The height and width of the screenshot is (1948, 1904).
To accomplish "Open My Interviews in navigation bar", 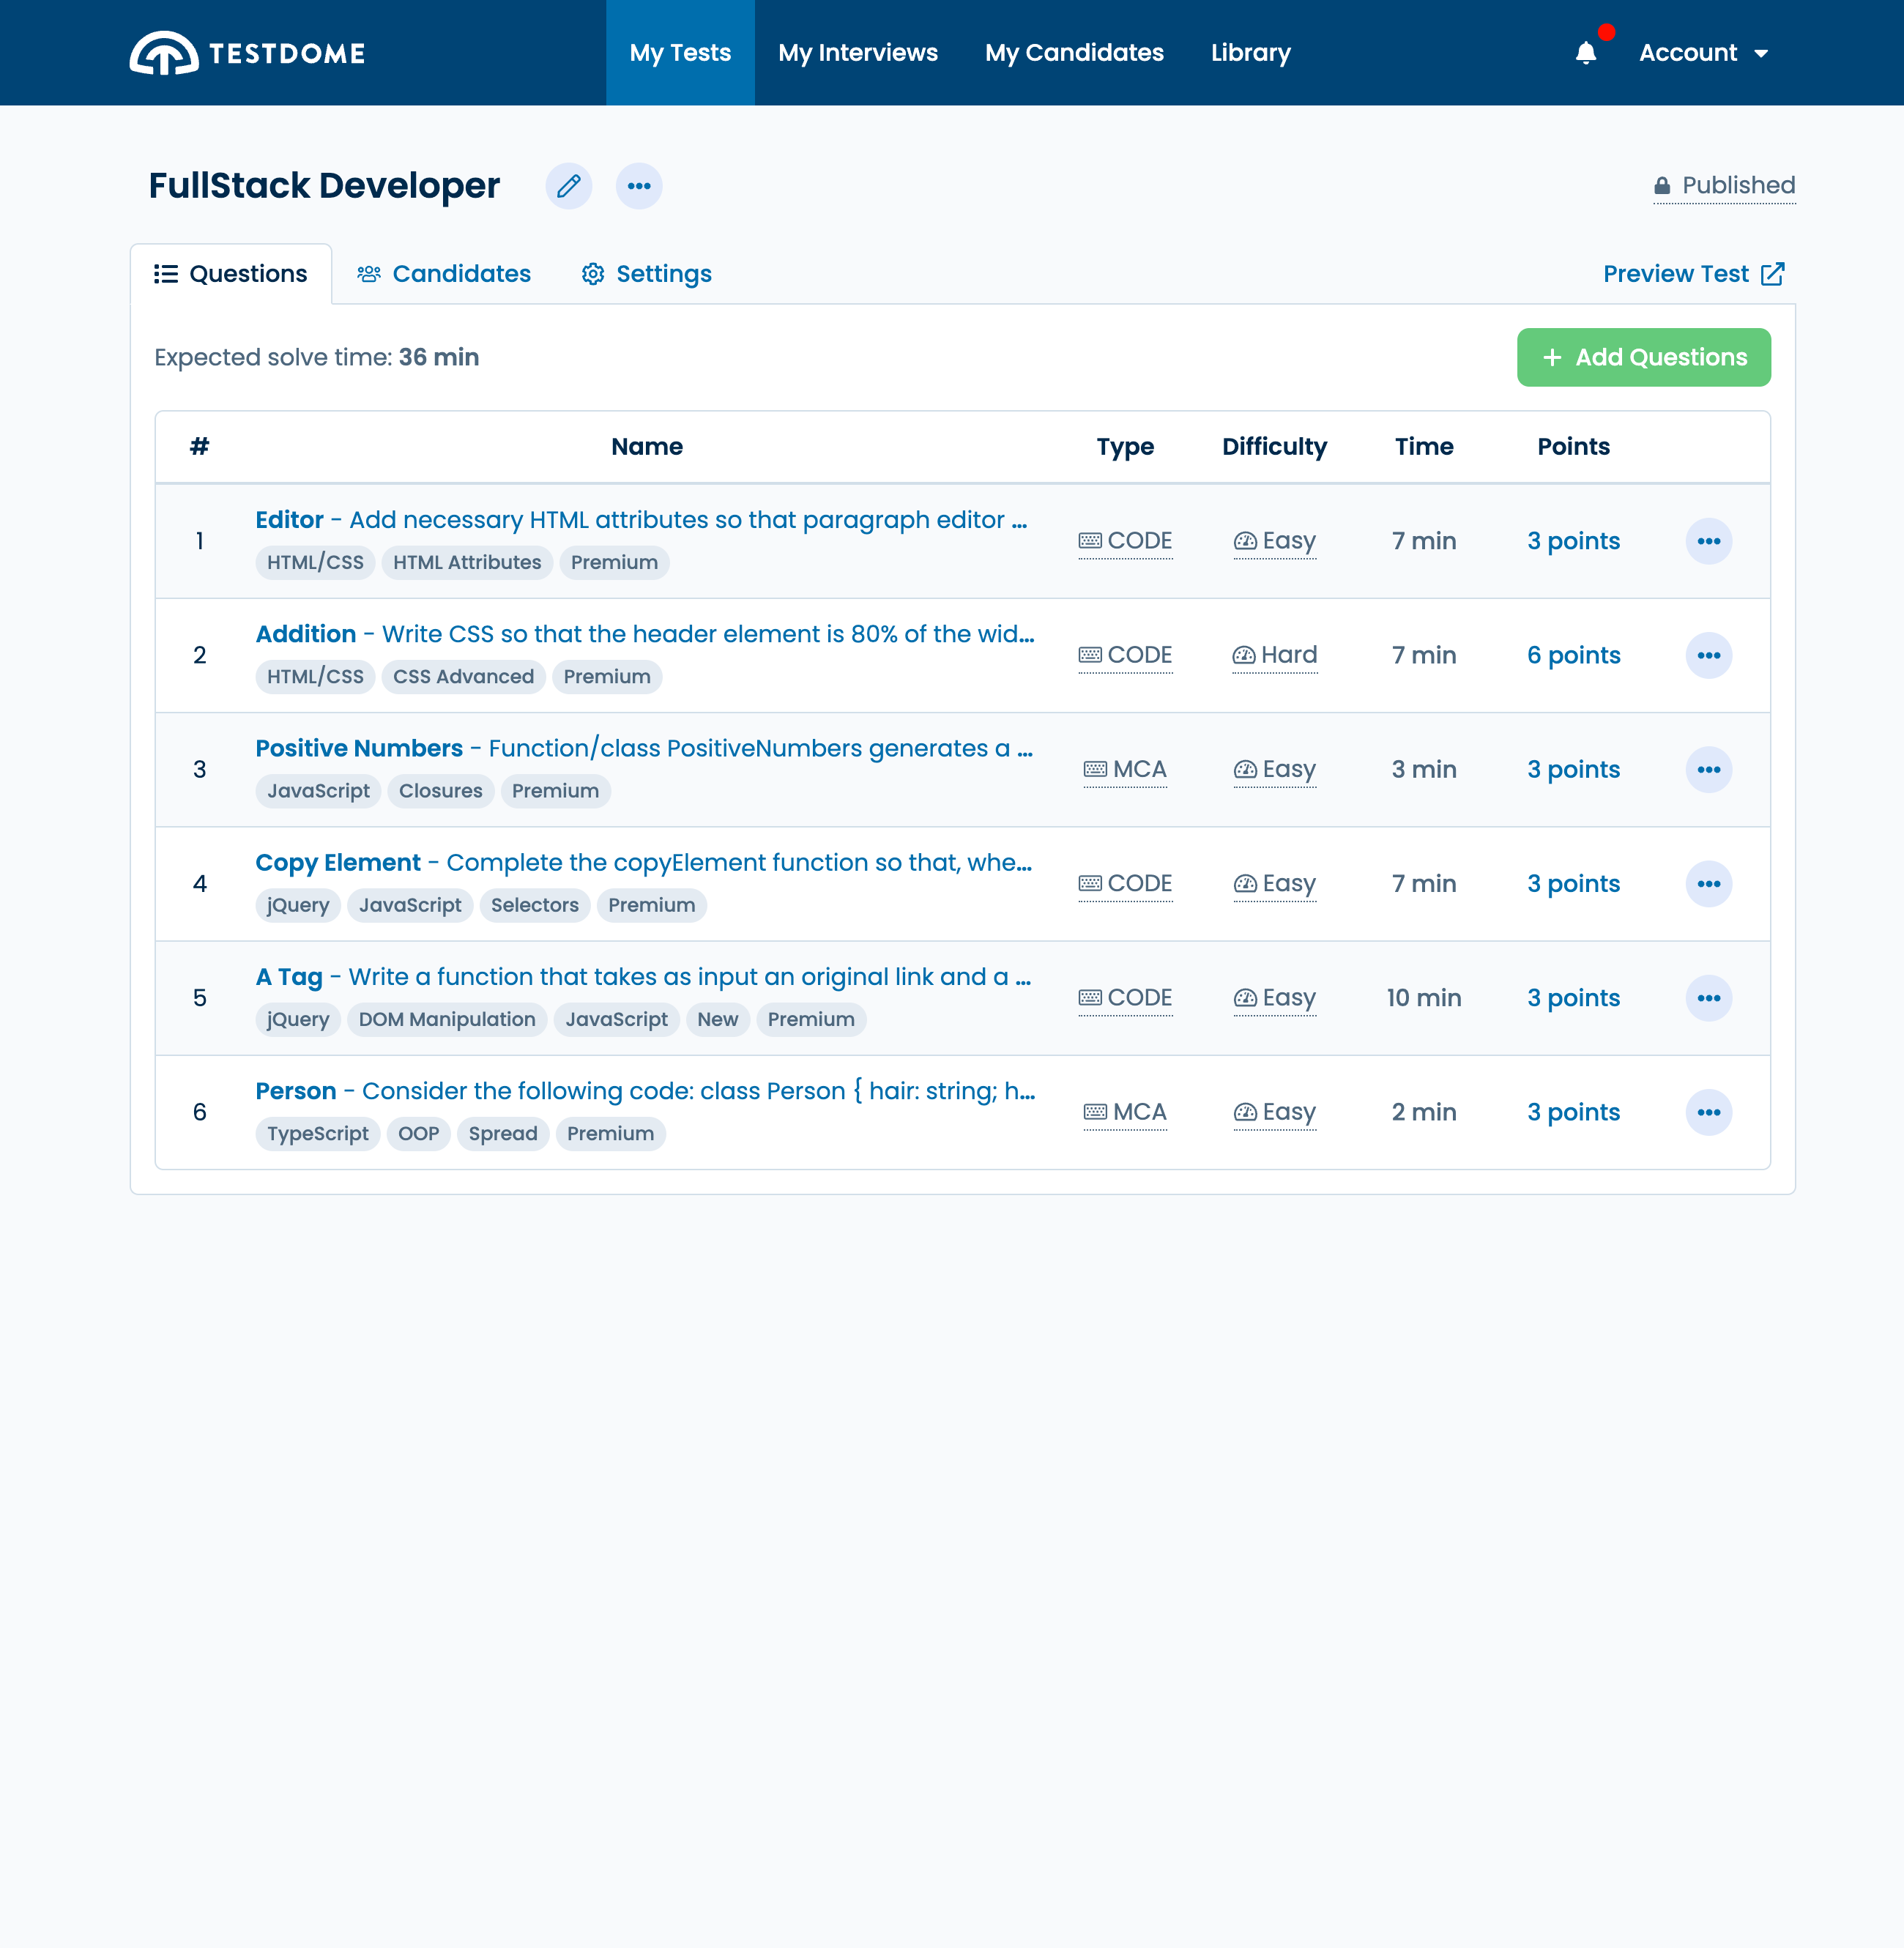I will point(857,53).
